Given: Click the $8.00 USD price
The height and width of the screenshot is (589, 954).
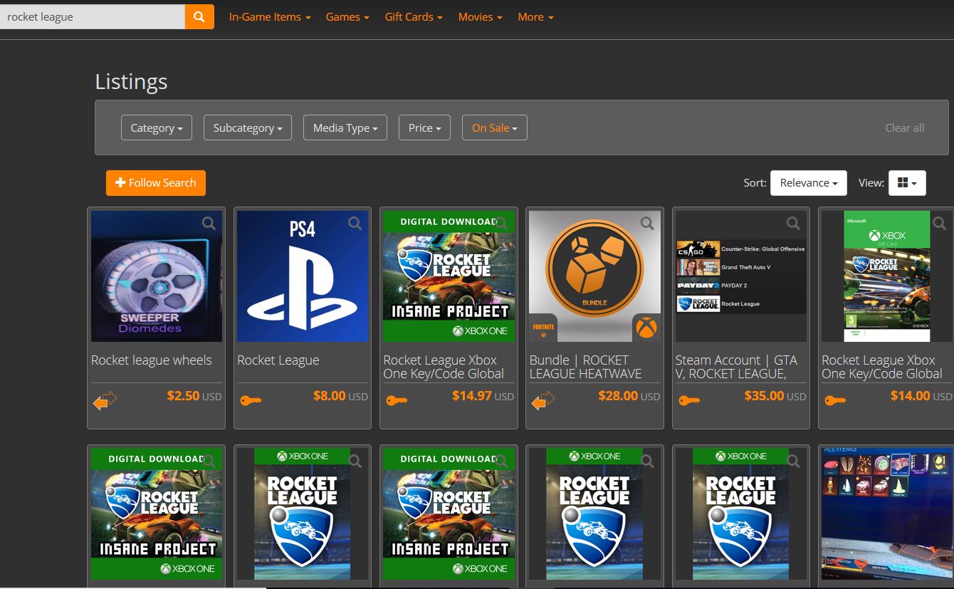Looking at the screenshot, I should [340, 396].
